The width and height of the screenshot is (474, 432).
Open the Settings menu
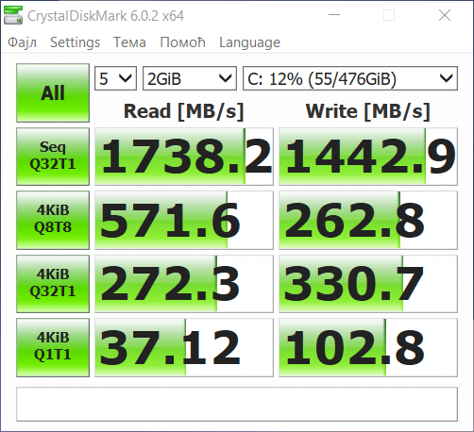[75, 42]
